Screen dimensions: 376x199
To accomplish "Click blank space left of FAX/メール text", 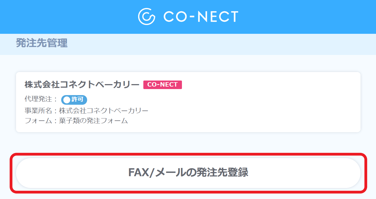I will [x=72, y=173].
